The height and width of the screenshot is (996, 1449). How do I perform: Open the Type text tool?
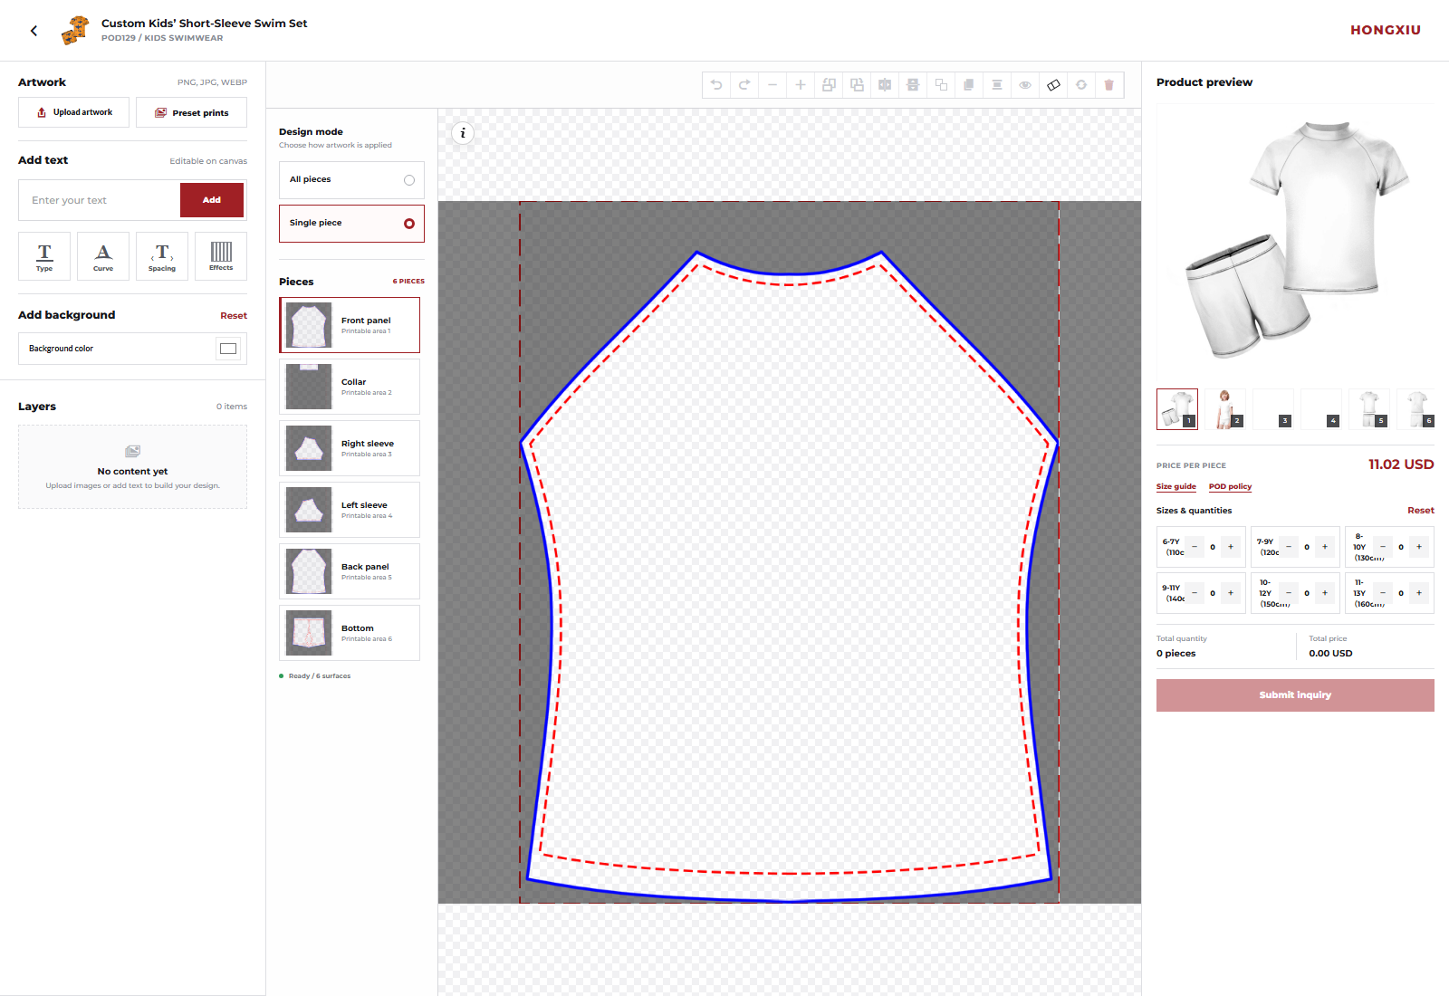pos(44,256)
